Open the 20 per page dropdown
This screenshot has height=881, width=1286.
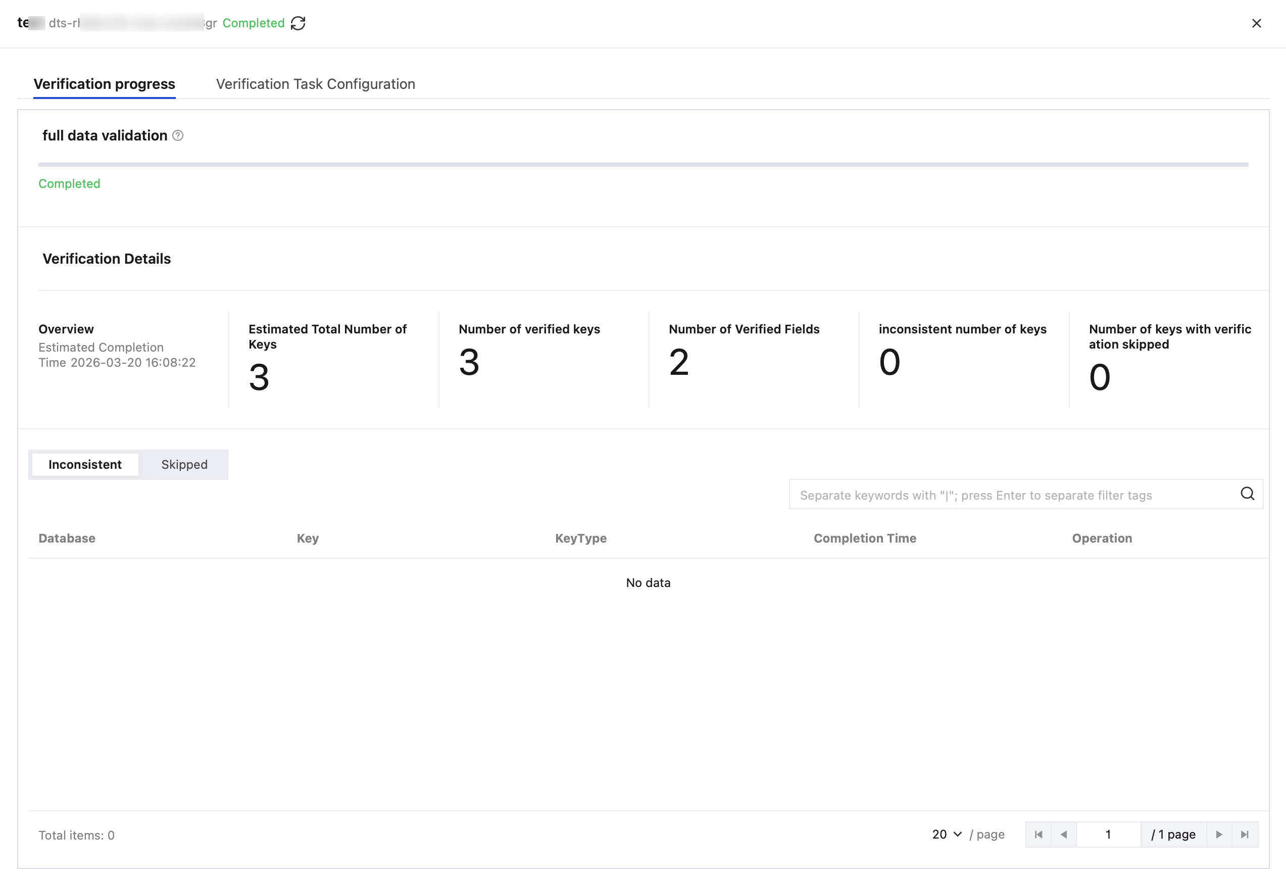pos(947,835)
